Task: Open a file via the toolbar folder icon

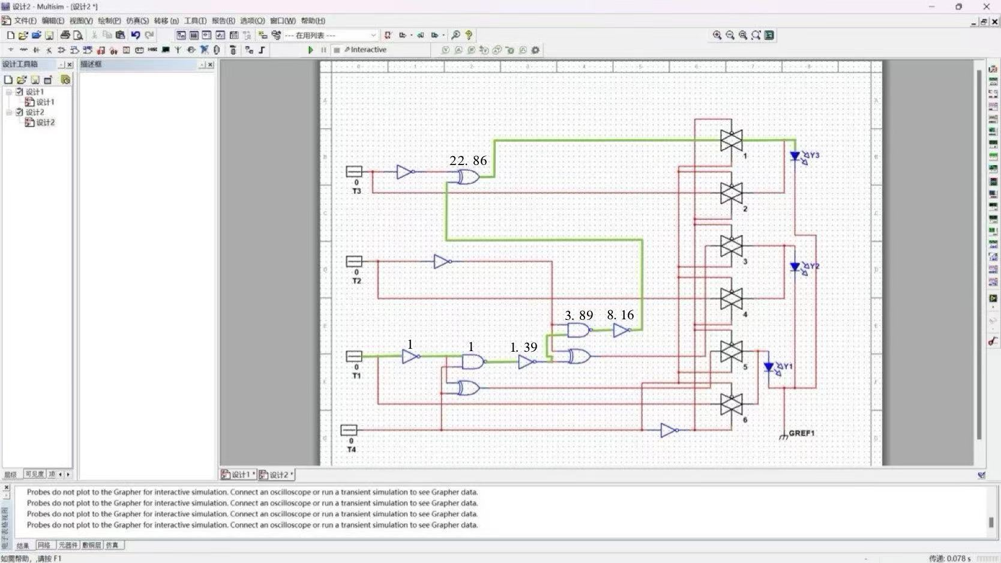Action: point(23,35)
